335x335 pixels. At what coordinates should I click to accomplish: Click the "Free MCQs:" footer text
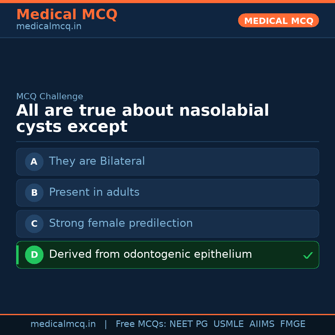point(141,324)
